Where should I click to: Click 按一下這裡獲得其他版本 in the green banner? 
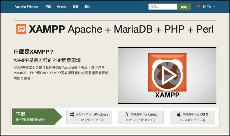pyautogui.click(x=31, y=120)
